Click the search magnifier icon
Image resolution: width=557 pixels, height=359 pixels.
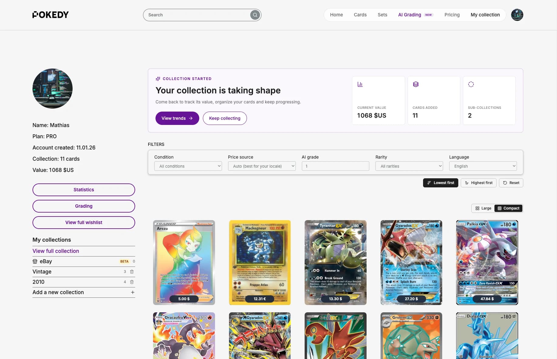coord(255,15)
